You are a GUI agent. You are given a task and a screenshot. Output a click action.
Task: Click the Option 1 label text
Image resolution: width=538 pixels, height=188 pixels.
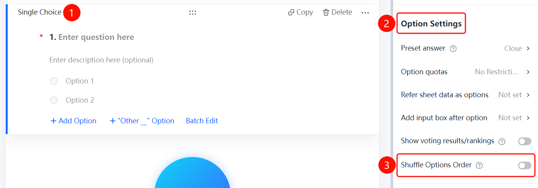pos(80,81)
